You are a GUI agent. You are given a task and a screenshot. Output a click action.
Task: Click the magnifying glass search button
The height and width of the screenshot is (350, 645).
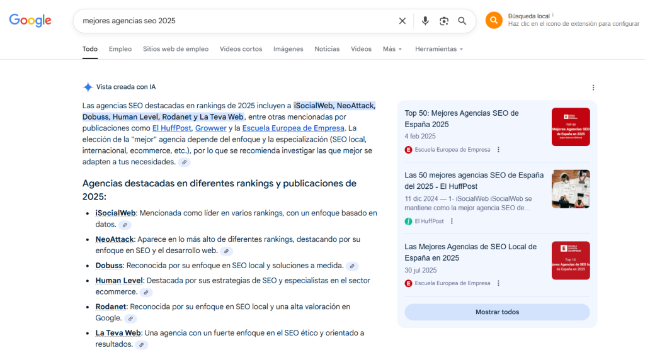(x=462, y=21)
